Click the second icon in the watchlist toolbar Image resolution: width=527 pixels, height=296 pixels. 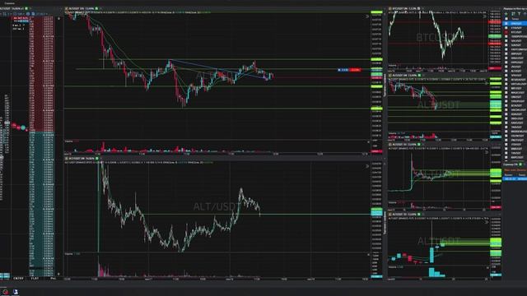[x=513, y=14]
